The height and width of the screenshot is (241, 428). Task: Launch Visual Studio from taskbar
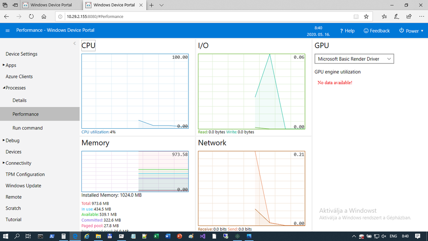click(203, 236)
